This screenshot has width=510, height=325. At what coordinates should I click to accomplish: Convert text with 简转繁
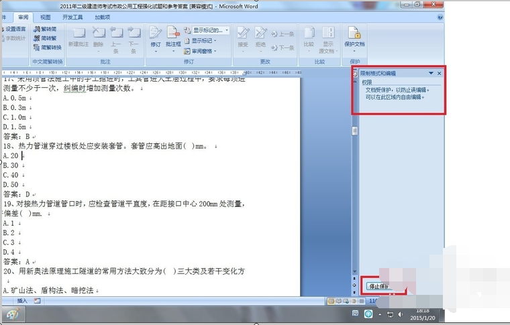pyautogui.click(x=45, y=38)
